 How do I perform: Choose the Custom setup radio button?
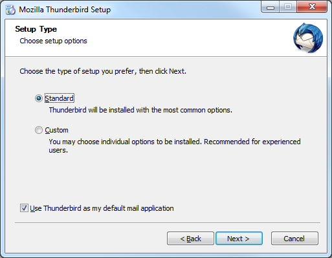click(x=39, y=130)
